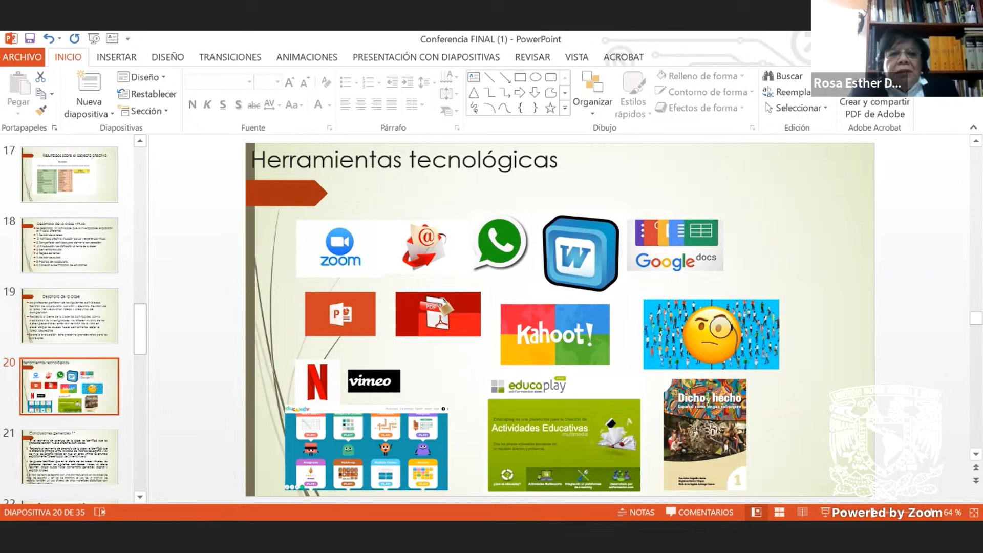Open the Sección dropdown

[143, 111]
